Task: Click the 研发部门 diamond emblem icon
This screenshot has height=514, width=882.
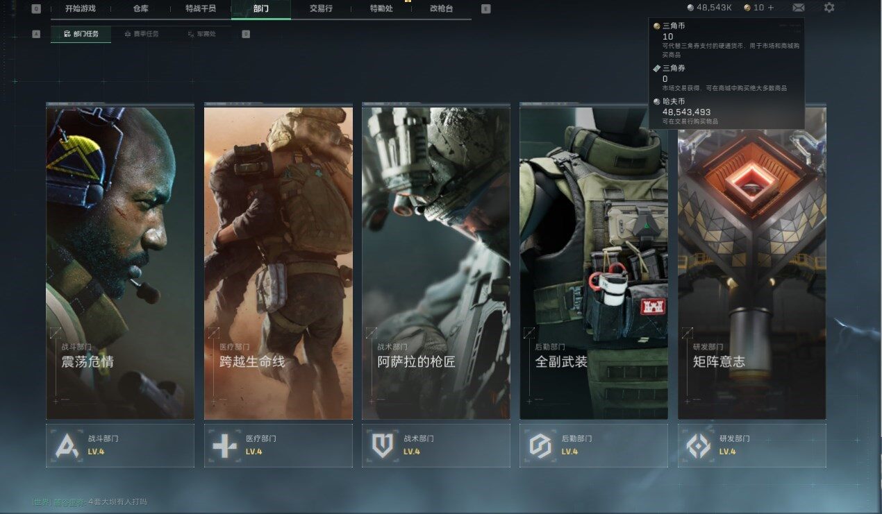Action: 698,445
